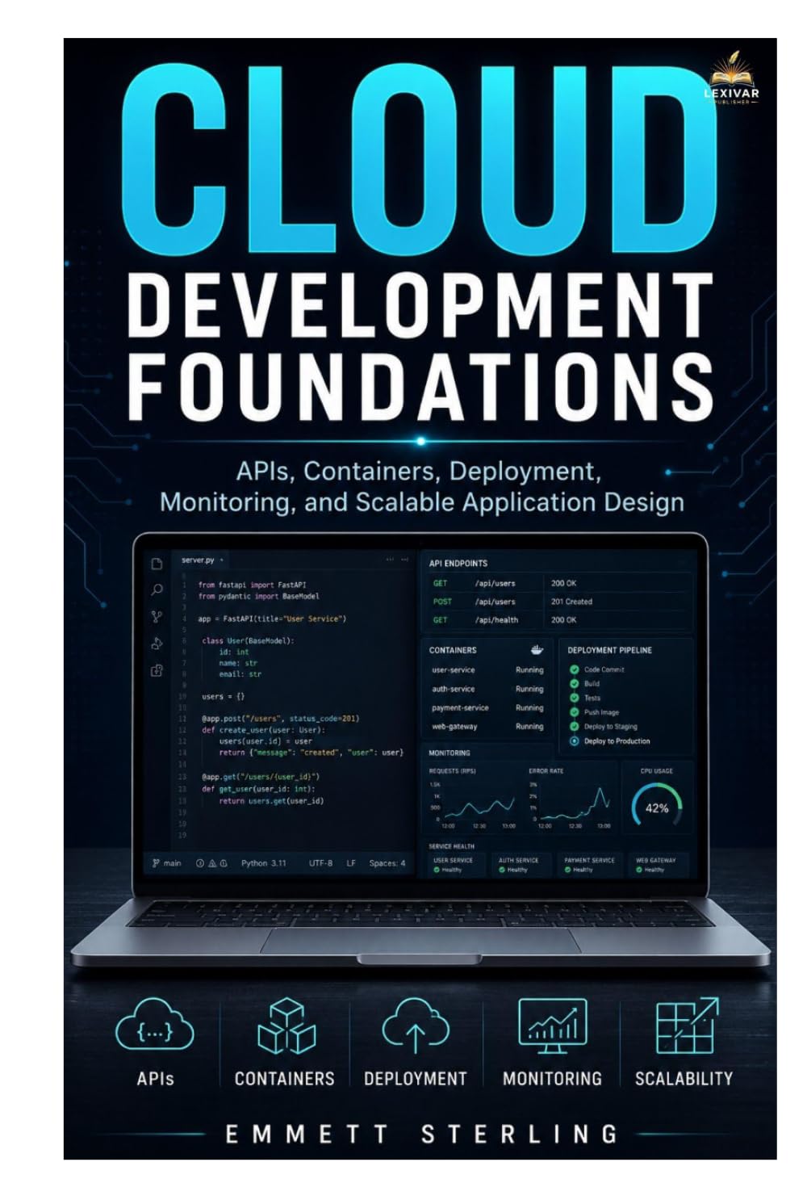Click the Code Commit stage label

(x=604, y=669)
